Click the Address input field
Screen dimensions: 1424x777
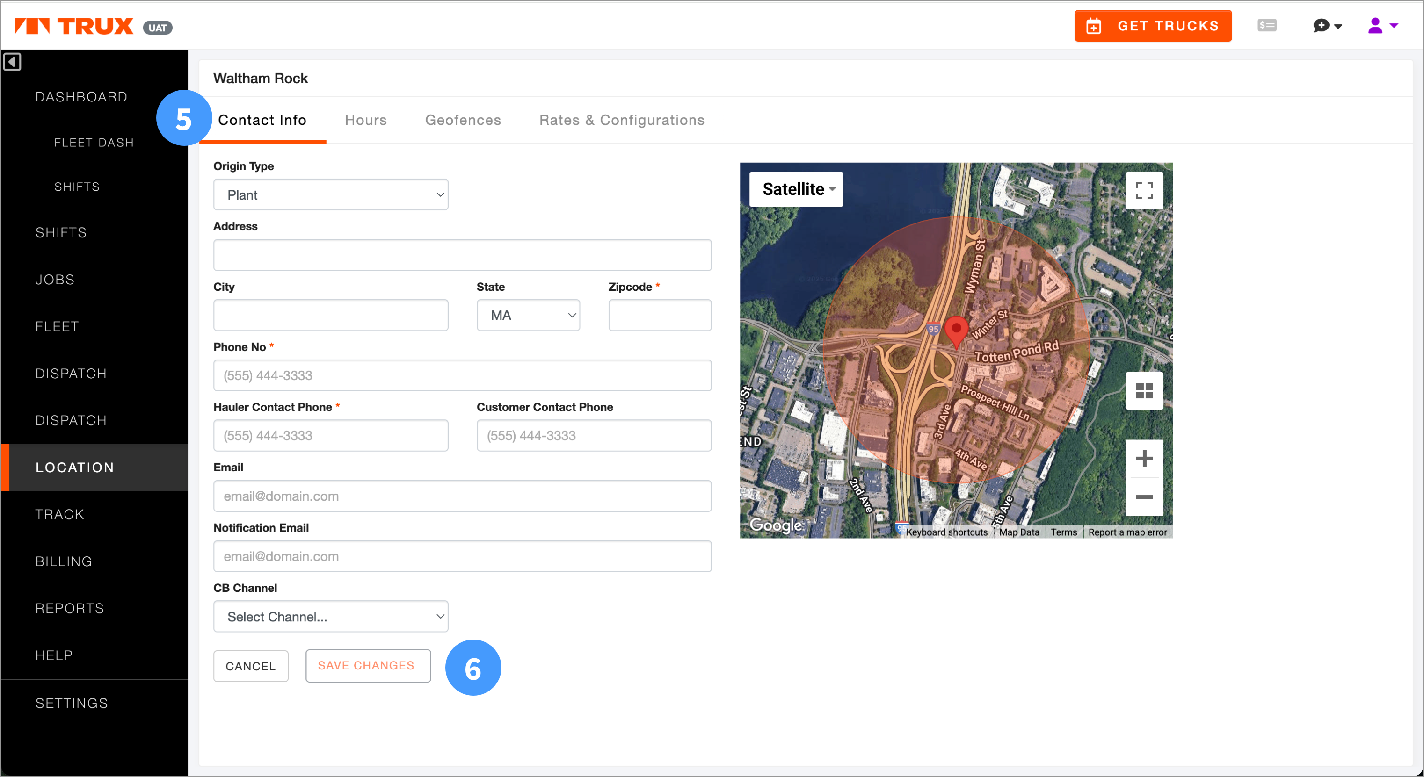pos(462,255)
